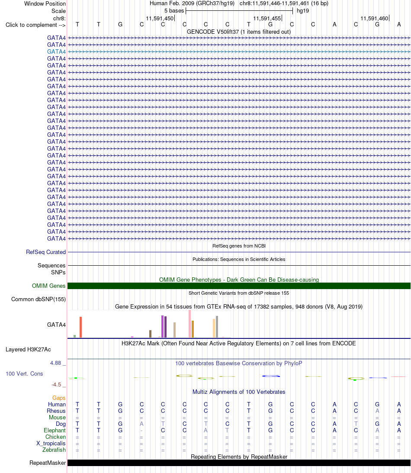Viewport: 411px width, 473px height.
Task: Click position marker 11,591,455
Action: 267,19
